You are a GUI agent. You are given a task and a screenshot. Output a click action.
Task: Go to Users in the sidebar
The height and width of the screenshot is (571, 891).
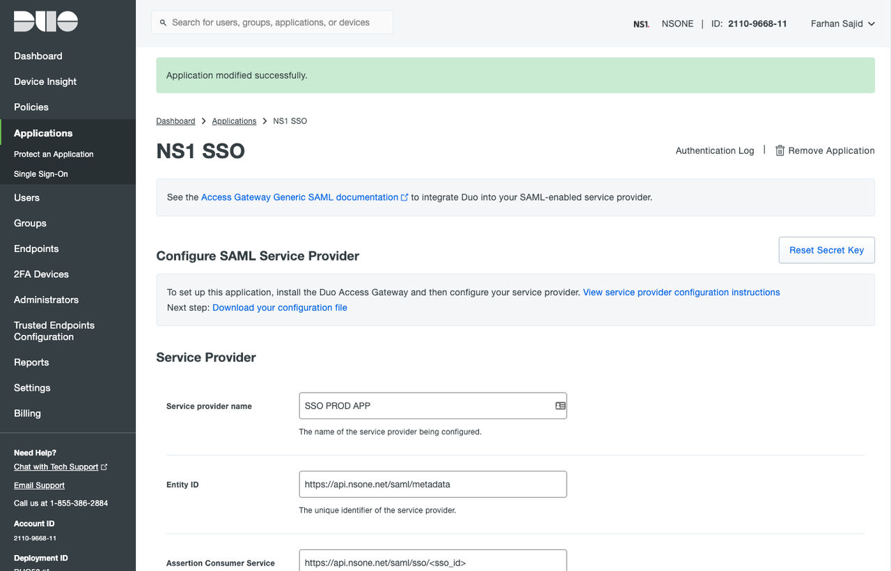pos(26,198)
